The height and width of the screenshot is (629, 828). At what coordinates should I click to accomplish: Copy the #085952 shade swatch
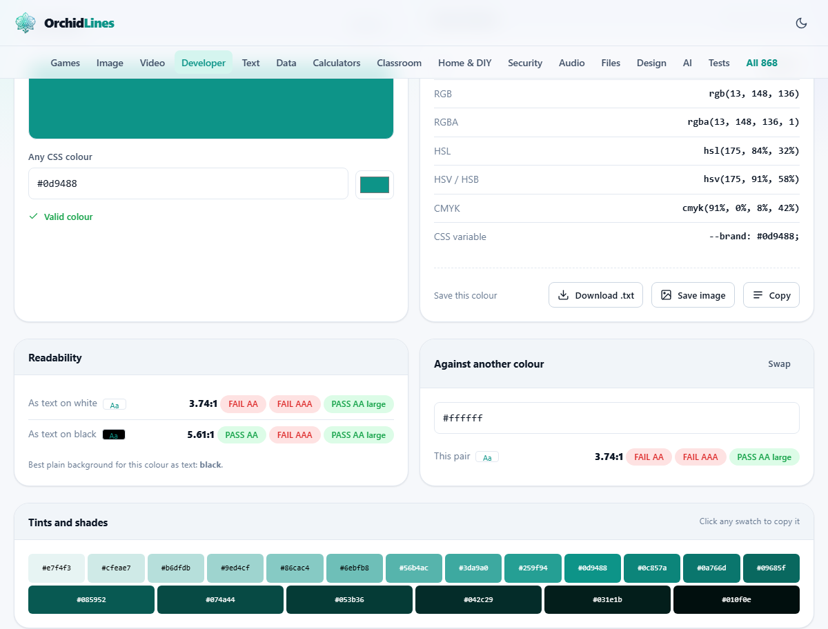click(91, 599)
